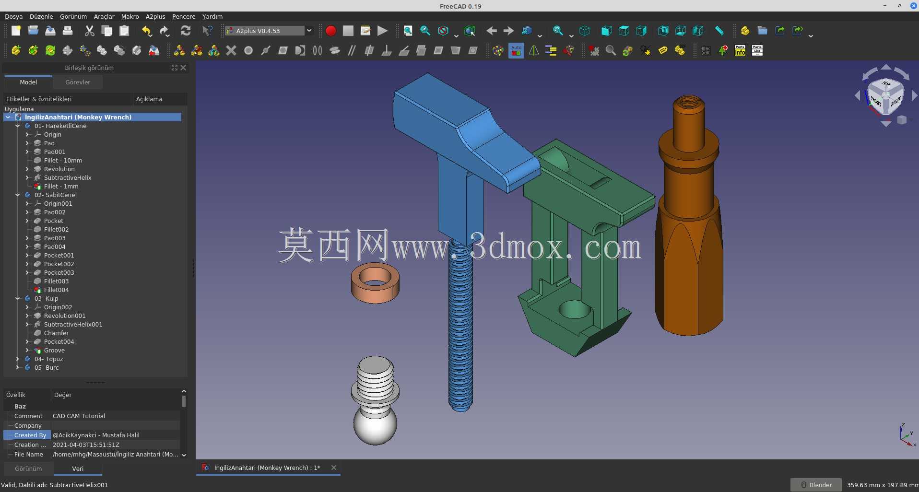Fit the selection in the view
This screenshot has width=919, height=492.
point(425,31)
